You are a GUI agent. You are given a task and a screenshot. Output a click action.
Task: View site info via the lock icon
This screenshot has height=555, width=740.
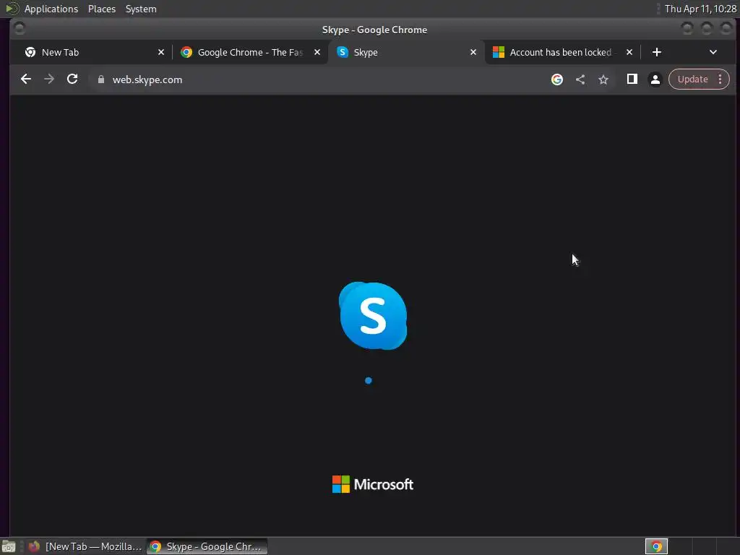(100, 79)
